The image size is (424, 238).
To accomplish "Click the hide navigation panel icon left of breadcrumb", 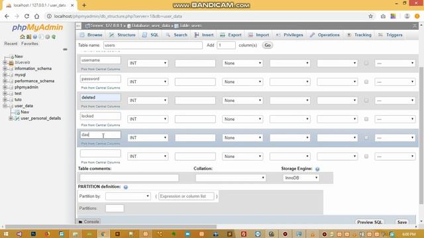I will pyautogui.click(x=78, y=26).
